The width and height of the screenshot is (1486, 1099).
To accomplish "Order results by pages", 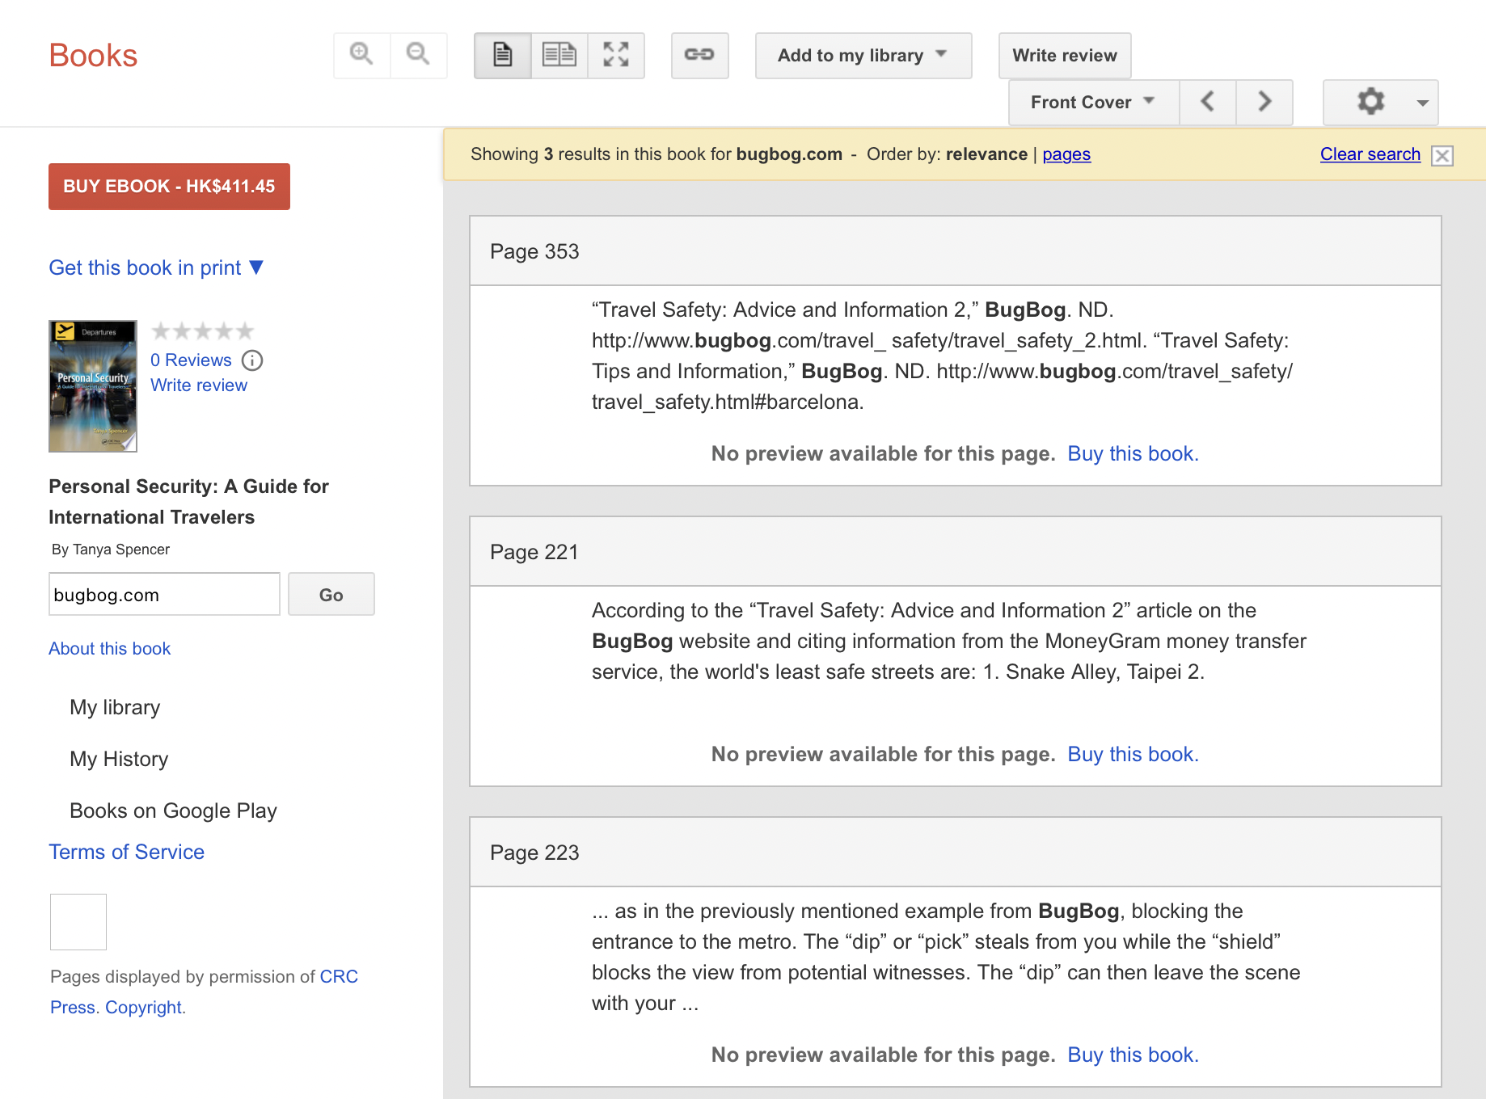I will (x=1066, y=154).
